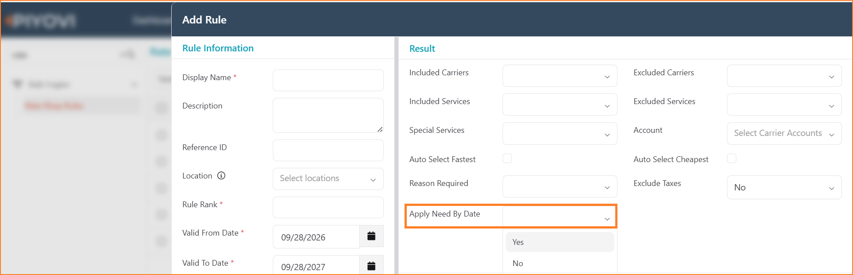
Task: Expand the Excluded Services dropdown
Action: pyautogui.click(x=784, y=105)
